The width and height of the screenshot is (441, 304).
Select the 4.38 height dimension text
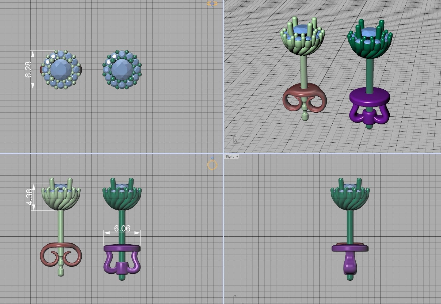tap(30, 197)
